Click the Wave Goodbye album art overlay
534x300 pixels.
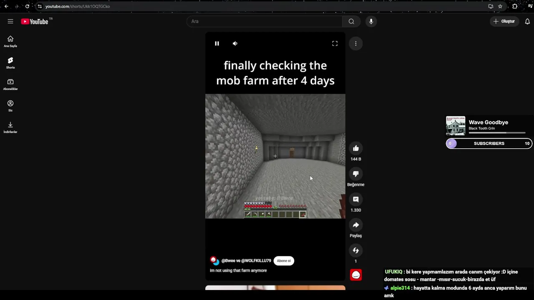456,126
